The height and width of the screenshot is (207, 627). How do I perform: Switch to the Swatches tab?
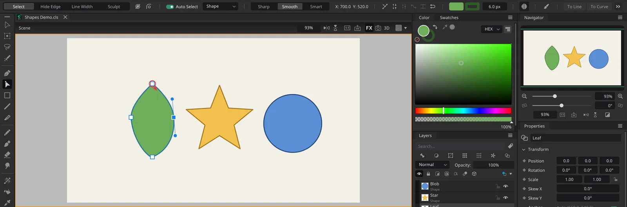(449, 18)
